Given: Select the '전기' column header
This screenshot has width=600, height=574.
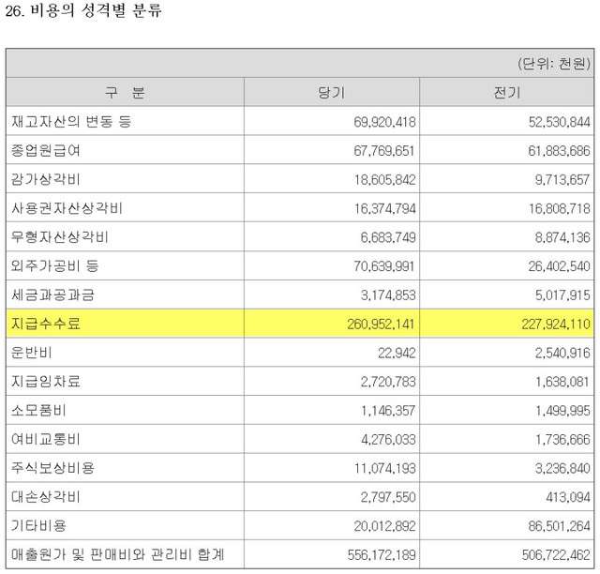Looking at the screenshot, I should [x=506, y=93].
